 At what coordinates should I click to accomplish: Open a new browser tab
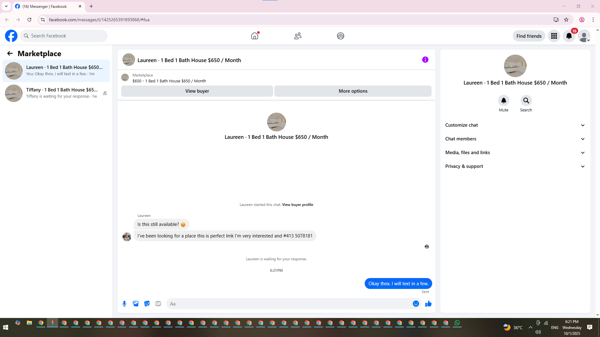pos(91,6)
